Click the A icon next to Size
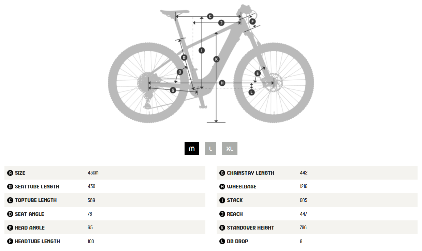The image size is (422, 251). tap(10, 173)
